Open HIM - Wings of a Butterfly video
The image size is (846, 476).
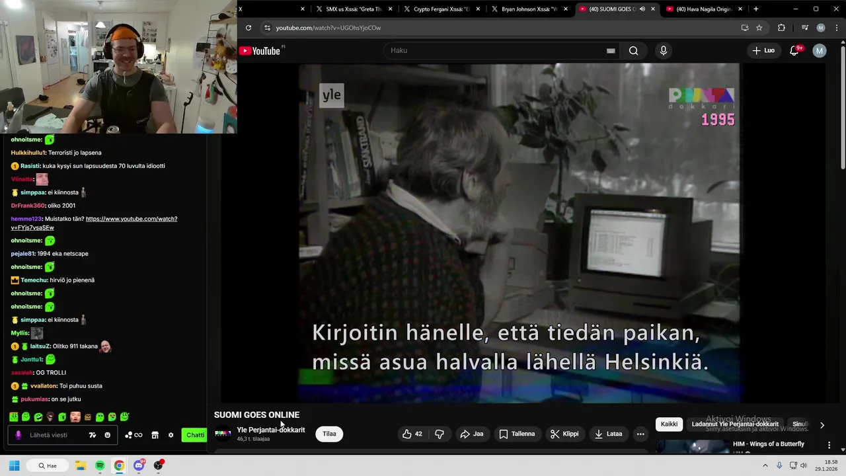[769, 444]
